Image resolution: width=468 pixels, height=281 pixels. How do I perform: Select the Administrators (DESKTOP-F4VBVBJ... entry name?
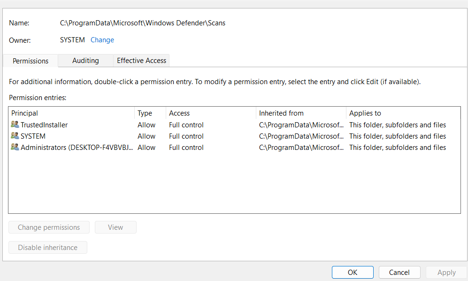point(77,148)
